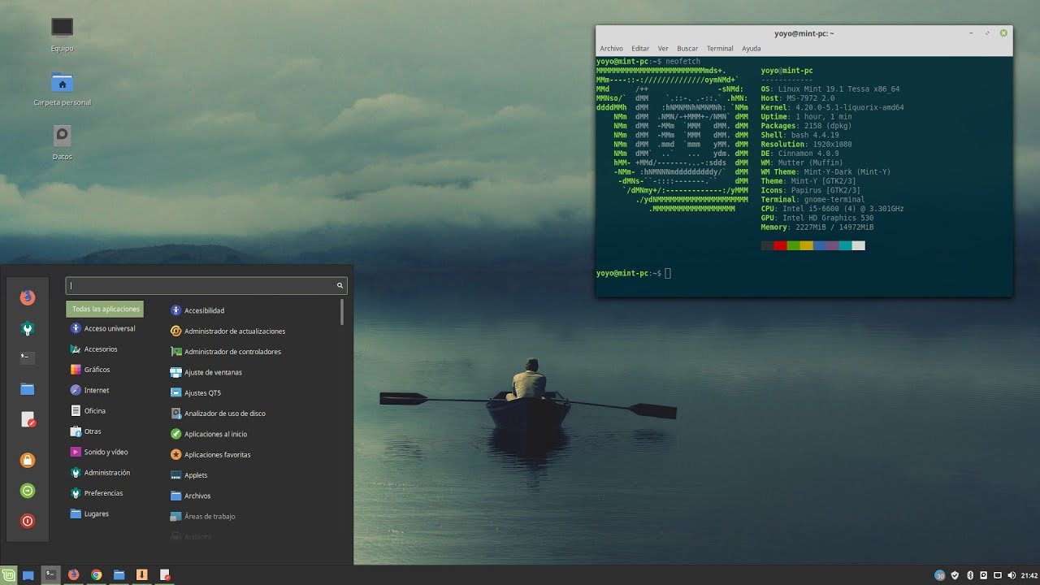This screenshot has width=1040, height=585.
Task: Open the Ayuda menu in the terminal
Action: (752, 49)
